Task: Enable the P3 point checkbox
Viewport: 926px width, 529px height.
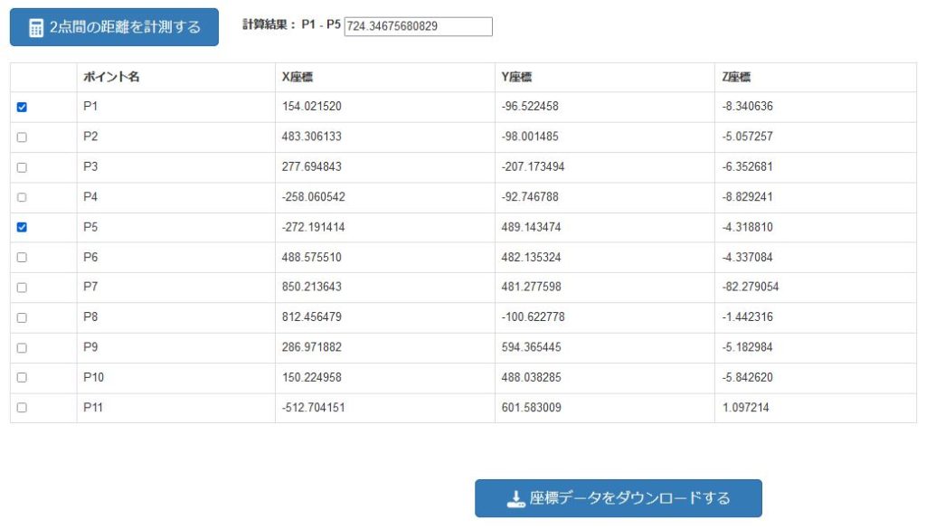Action: 22,167
